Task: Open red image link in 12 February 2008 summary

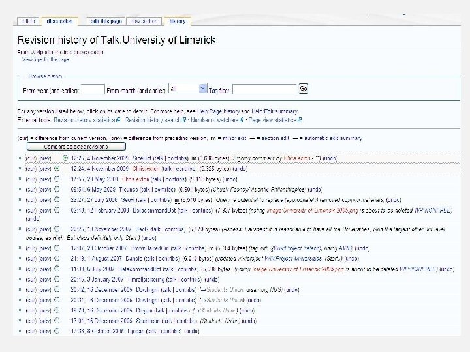Action: pos(312,211)
